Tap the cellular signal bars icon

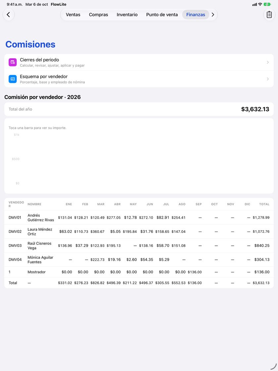point(255,4)
